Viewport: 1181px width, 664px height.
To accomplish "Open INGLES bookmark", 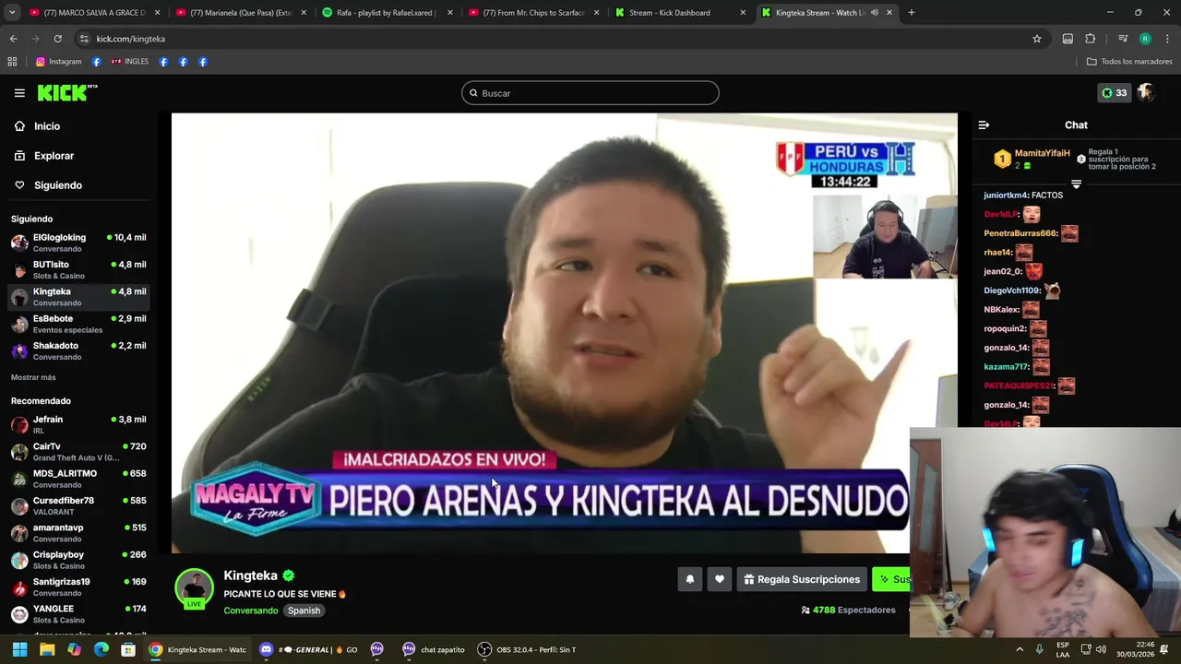I will pos(130,62).
